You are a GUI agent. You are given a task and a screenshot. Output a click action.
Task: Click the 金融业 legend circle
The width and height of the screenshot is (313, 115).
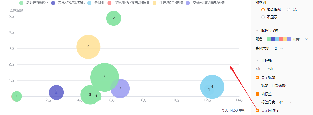(90, 3)
